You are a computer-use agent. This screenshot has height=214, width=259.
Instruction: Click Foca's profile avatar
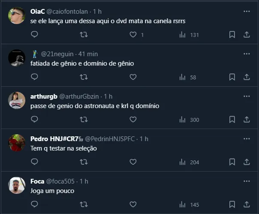point(17,185)
